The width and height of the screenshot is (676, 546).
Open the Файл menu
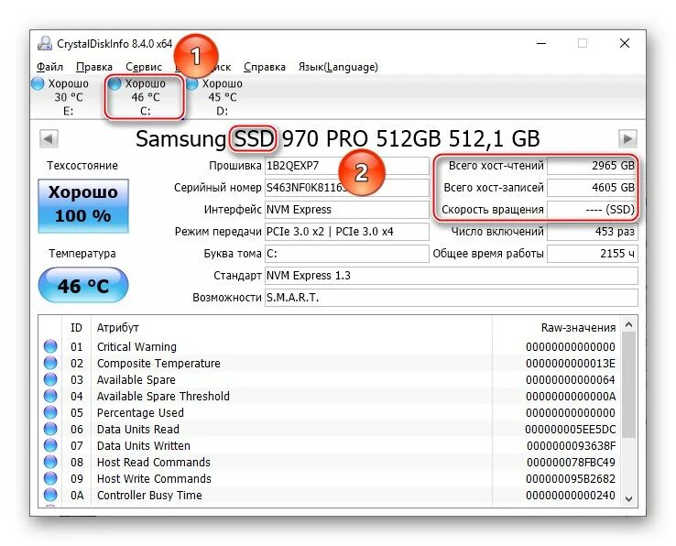point(49,67)
